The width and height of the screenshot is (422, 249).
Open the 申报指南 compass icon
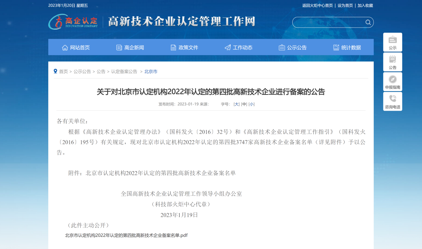(393, 82)
